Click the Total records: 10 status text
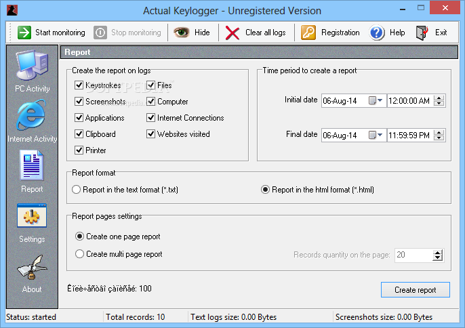 click(x=136, y=317)
